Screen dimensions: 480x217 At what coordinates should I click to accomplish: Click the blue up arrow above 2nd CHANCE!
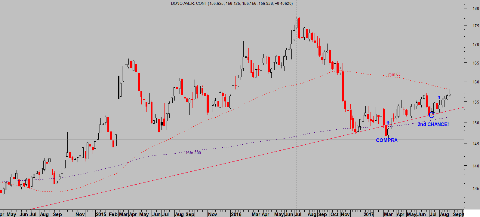tap(439, 98)
